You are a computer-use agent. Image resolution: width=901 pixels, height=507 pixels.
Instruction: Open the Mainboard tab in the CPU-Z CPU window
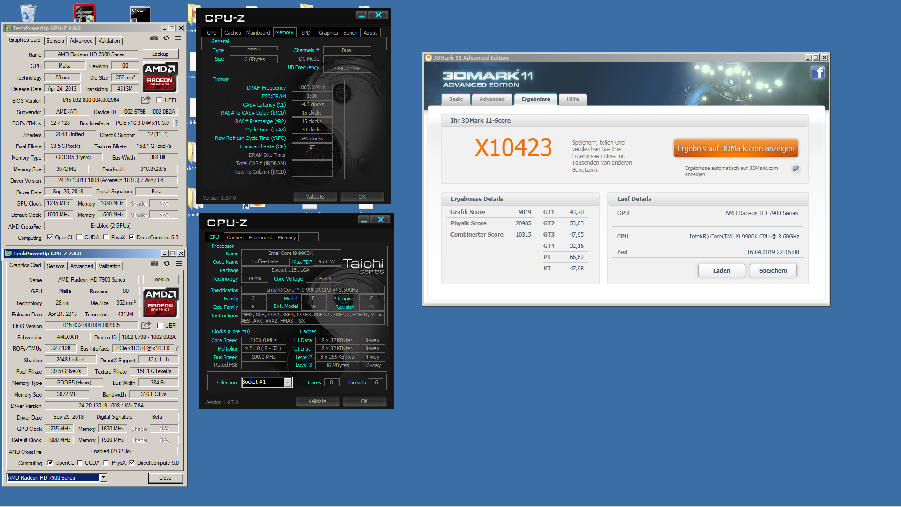pyautogui.click(x=260, y=238)
